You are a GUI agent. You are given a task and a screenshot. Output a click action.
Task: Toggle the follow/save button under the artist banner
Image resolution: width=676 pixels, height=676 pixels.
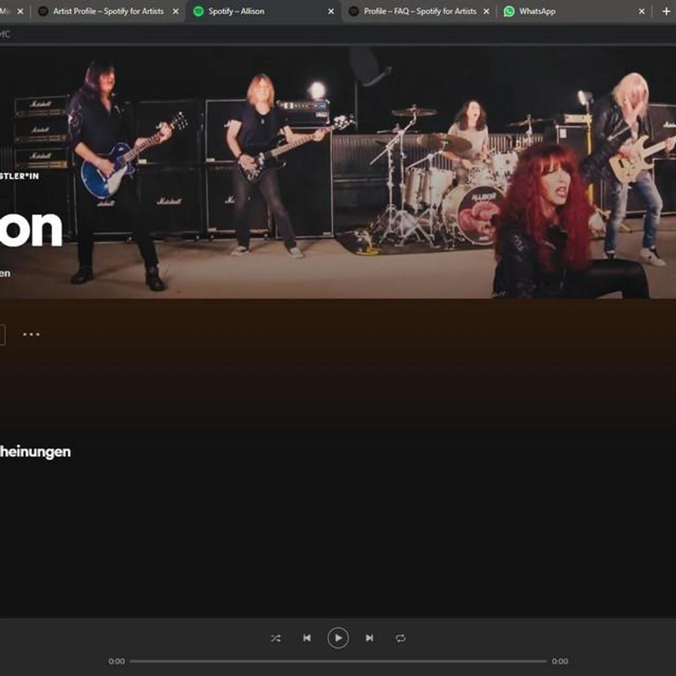click(4, 333)
